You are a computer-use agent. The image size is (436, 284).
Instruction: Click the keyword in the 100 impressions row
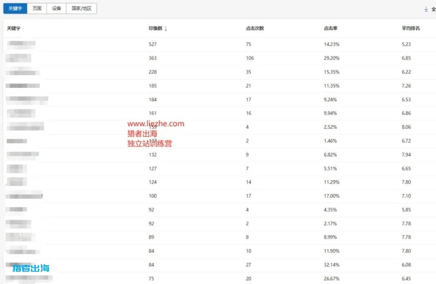coord(25,196)
